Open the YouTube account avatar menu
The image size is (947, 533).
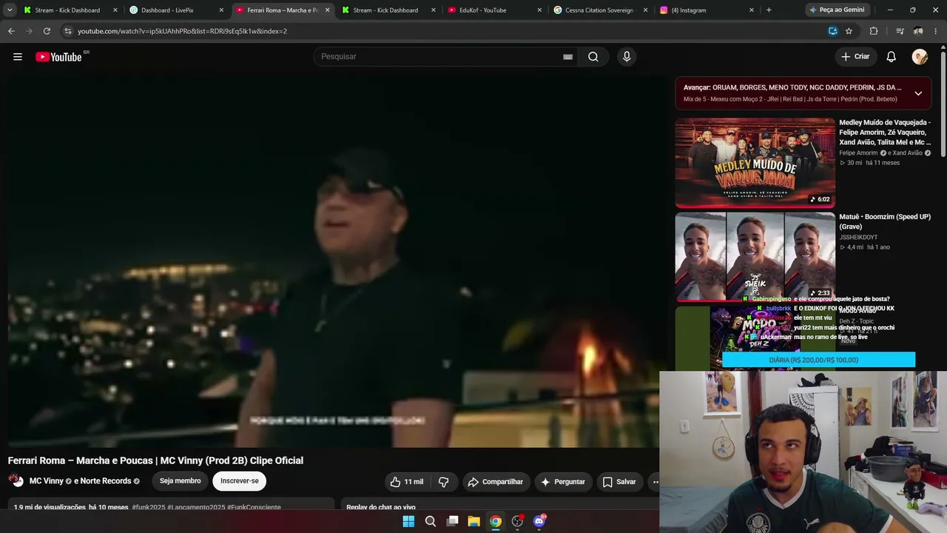coord(920,57)
